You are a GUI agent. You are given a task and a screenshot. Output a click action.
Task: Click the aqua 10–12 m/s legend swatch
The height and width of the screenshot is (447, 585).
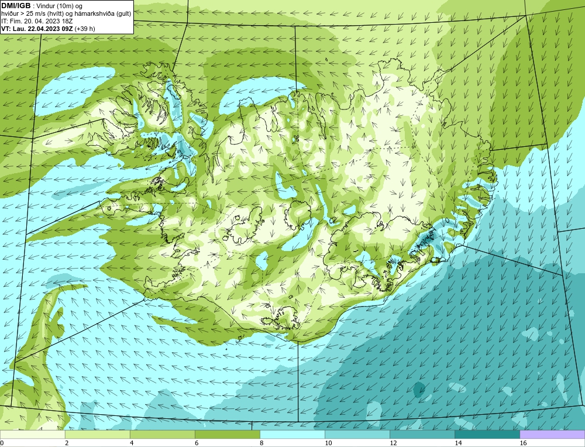[x=357, y=434]
